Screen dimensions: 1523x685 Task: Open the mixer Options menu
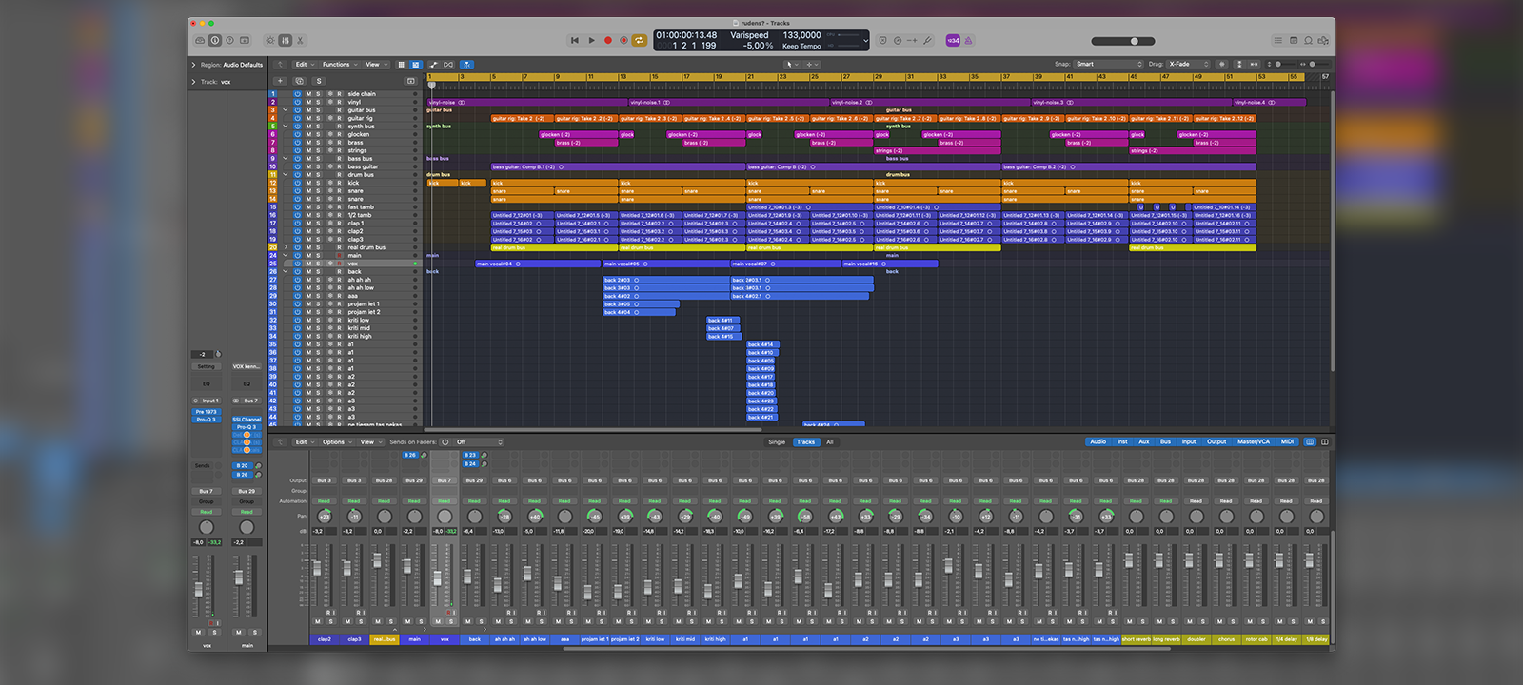point(336,442)
